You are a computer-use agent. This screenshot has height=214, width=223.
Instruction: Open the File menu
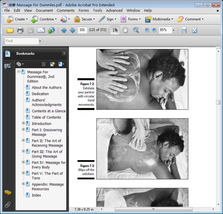tap(7, 10)
